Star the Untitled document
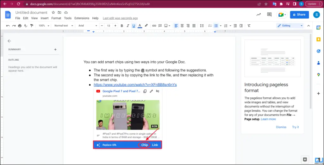Viewport: 324px width, 165px height. pyautogui.click(x=53, y=12)
